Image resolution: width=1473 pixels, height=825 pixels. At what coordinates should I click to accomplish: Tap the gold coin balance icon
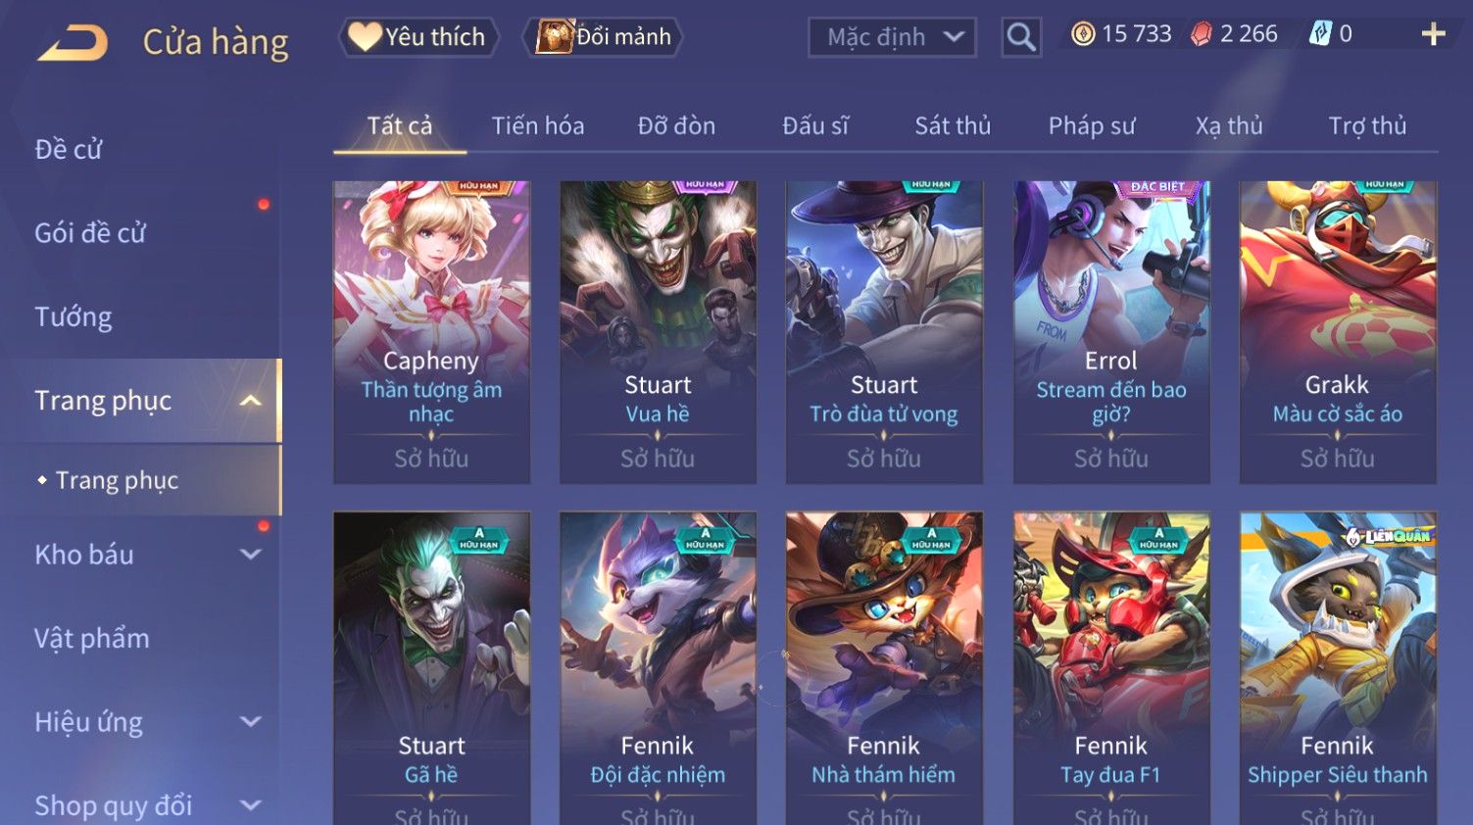pyautogui.click(x=1083, y=34)
